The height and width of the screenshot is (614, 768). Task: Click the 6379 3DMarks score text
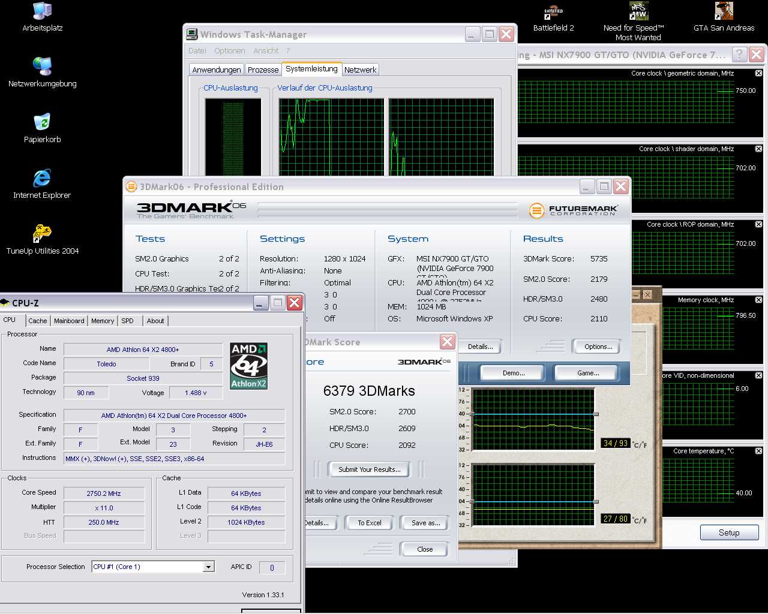[x=369, y=391]
